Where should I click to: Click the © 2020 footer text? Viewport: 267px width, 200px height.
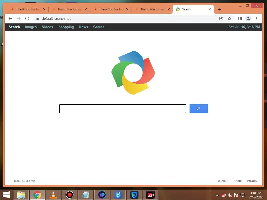[x=223, y=181]
